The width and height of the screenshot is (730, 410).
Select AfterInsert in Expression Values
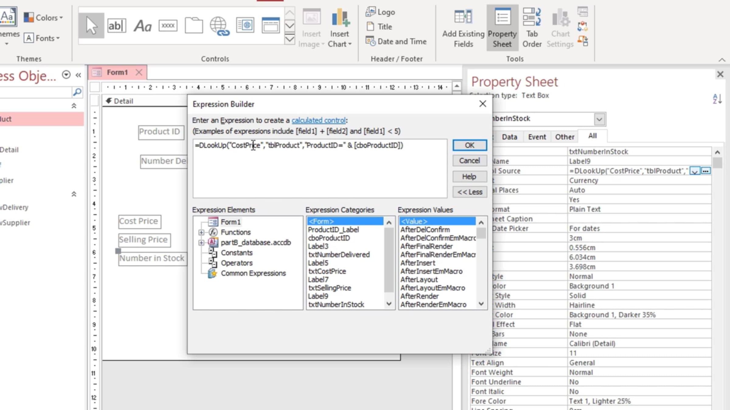(x=418, y=263)
